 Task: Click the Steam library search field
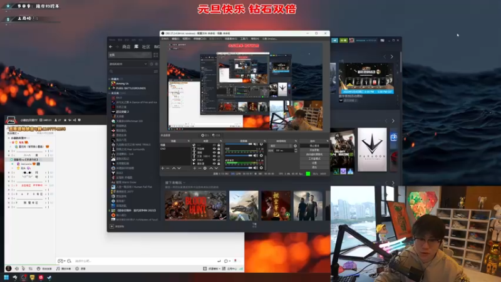click(x=131, y=71)
